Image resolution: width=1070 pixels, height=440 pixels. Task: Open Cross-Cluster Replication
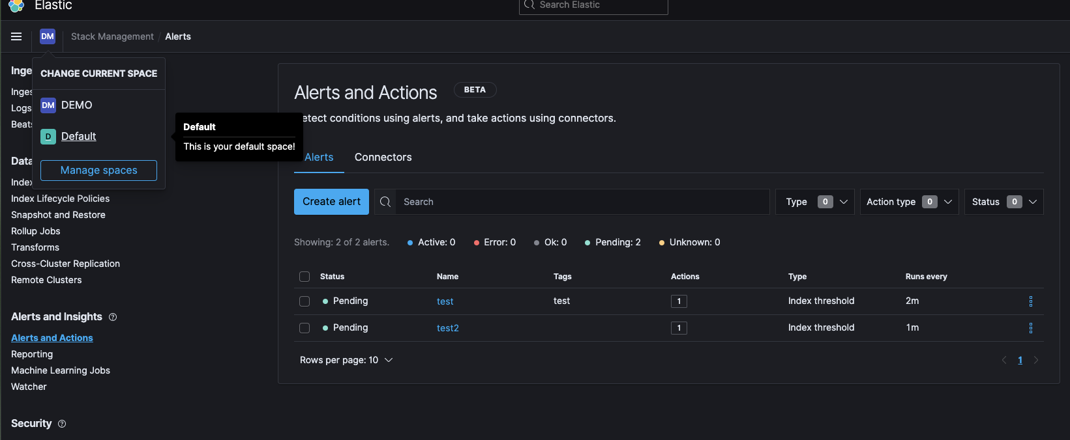[65, 264]
